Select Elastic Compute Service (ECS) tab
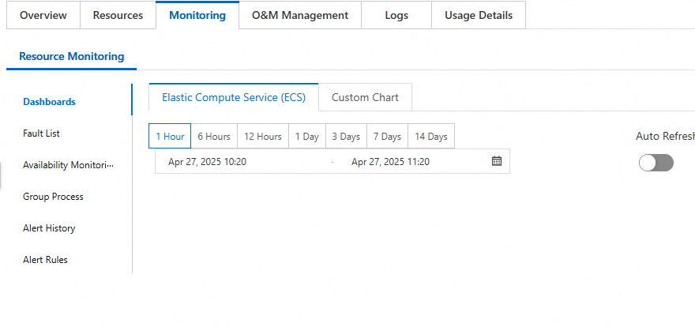695x327 pixels. pyautogui.click(x=233, y=97)
